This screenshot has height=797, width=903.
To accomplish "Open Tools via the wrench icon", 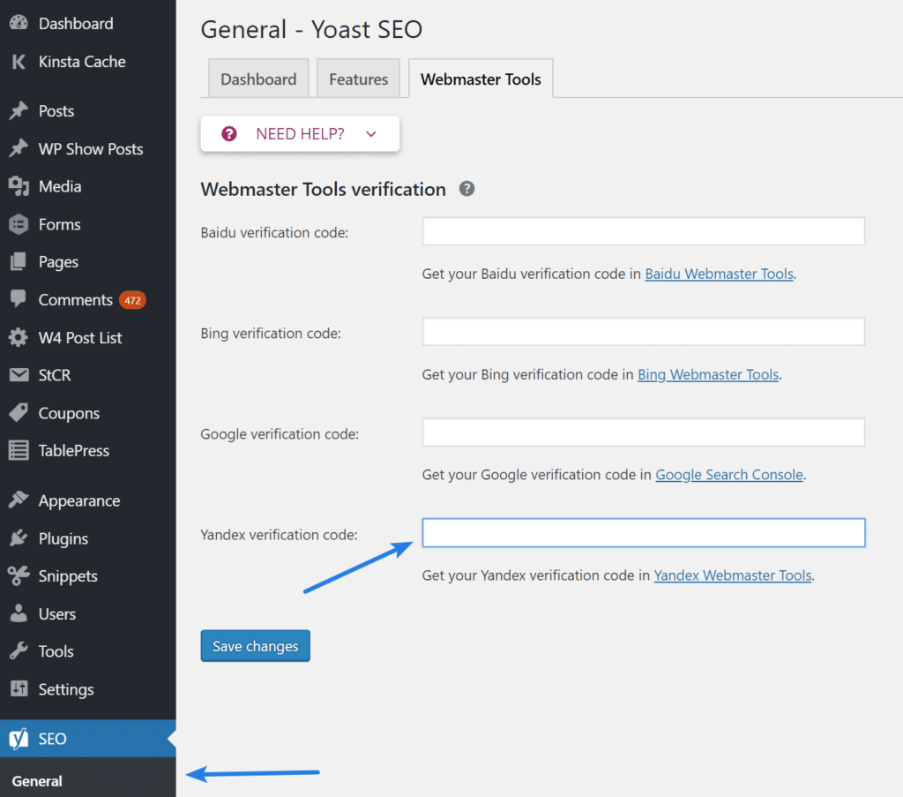I will 19,651.
